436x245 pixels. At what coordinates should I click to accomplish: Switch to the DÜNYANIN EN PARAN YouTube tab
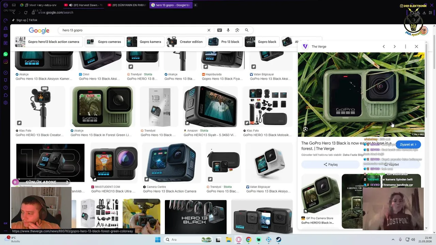[x=127, y=5]
